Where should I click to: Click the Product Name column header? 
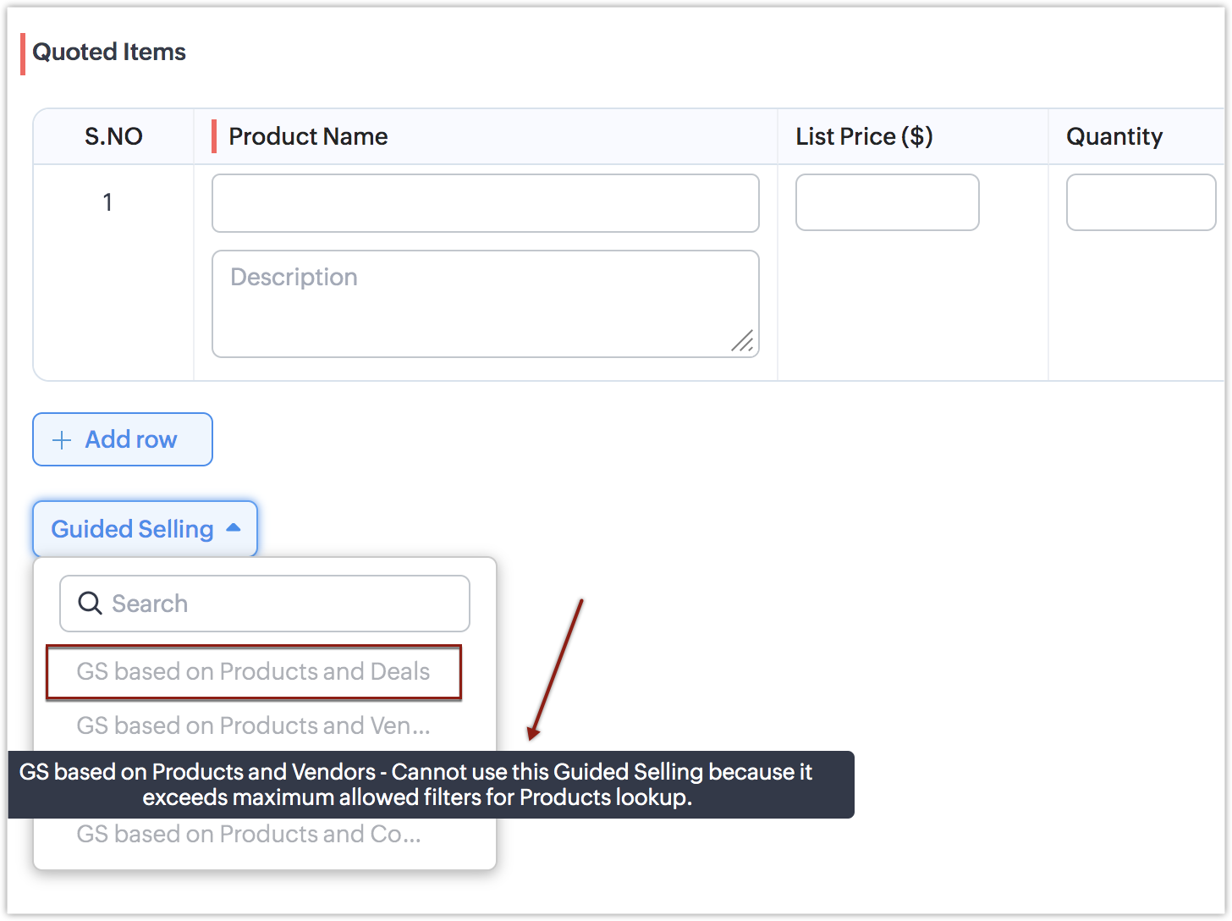click(x=308, y=136)
